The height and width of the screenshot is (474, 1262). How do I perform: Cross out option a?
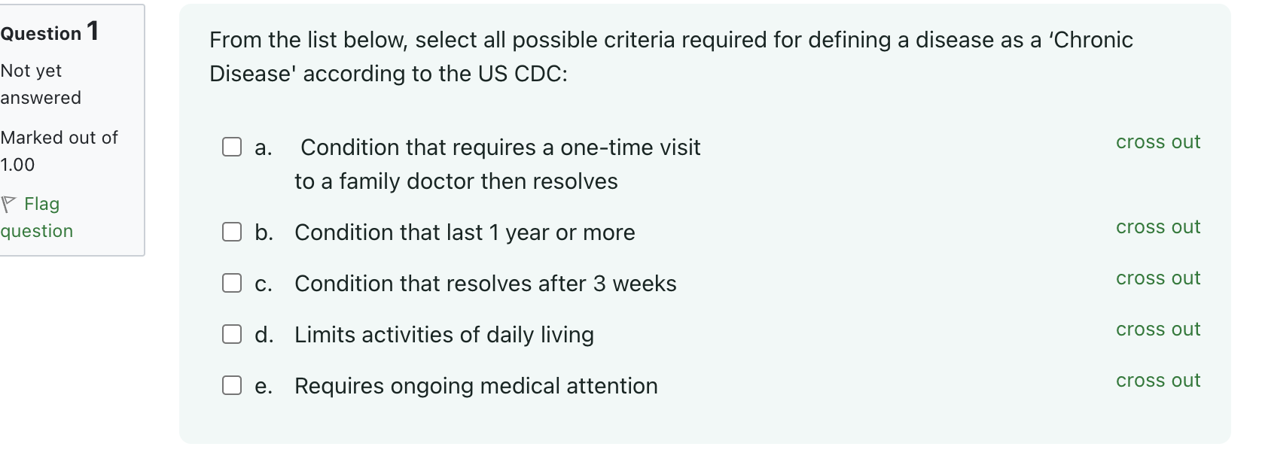(x=1157, y=142)
